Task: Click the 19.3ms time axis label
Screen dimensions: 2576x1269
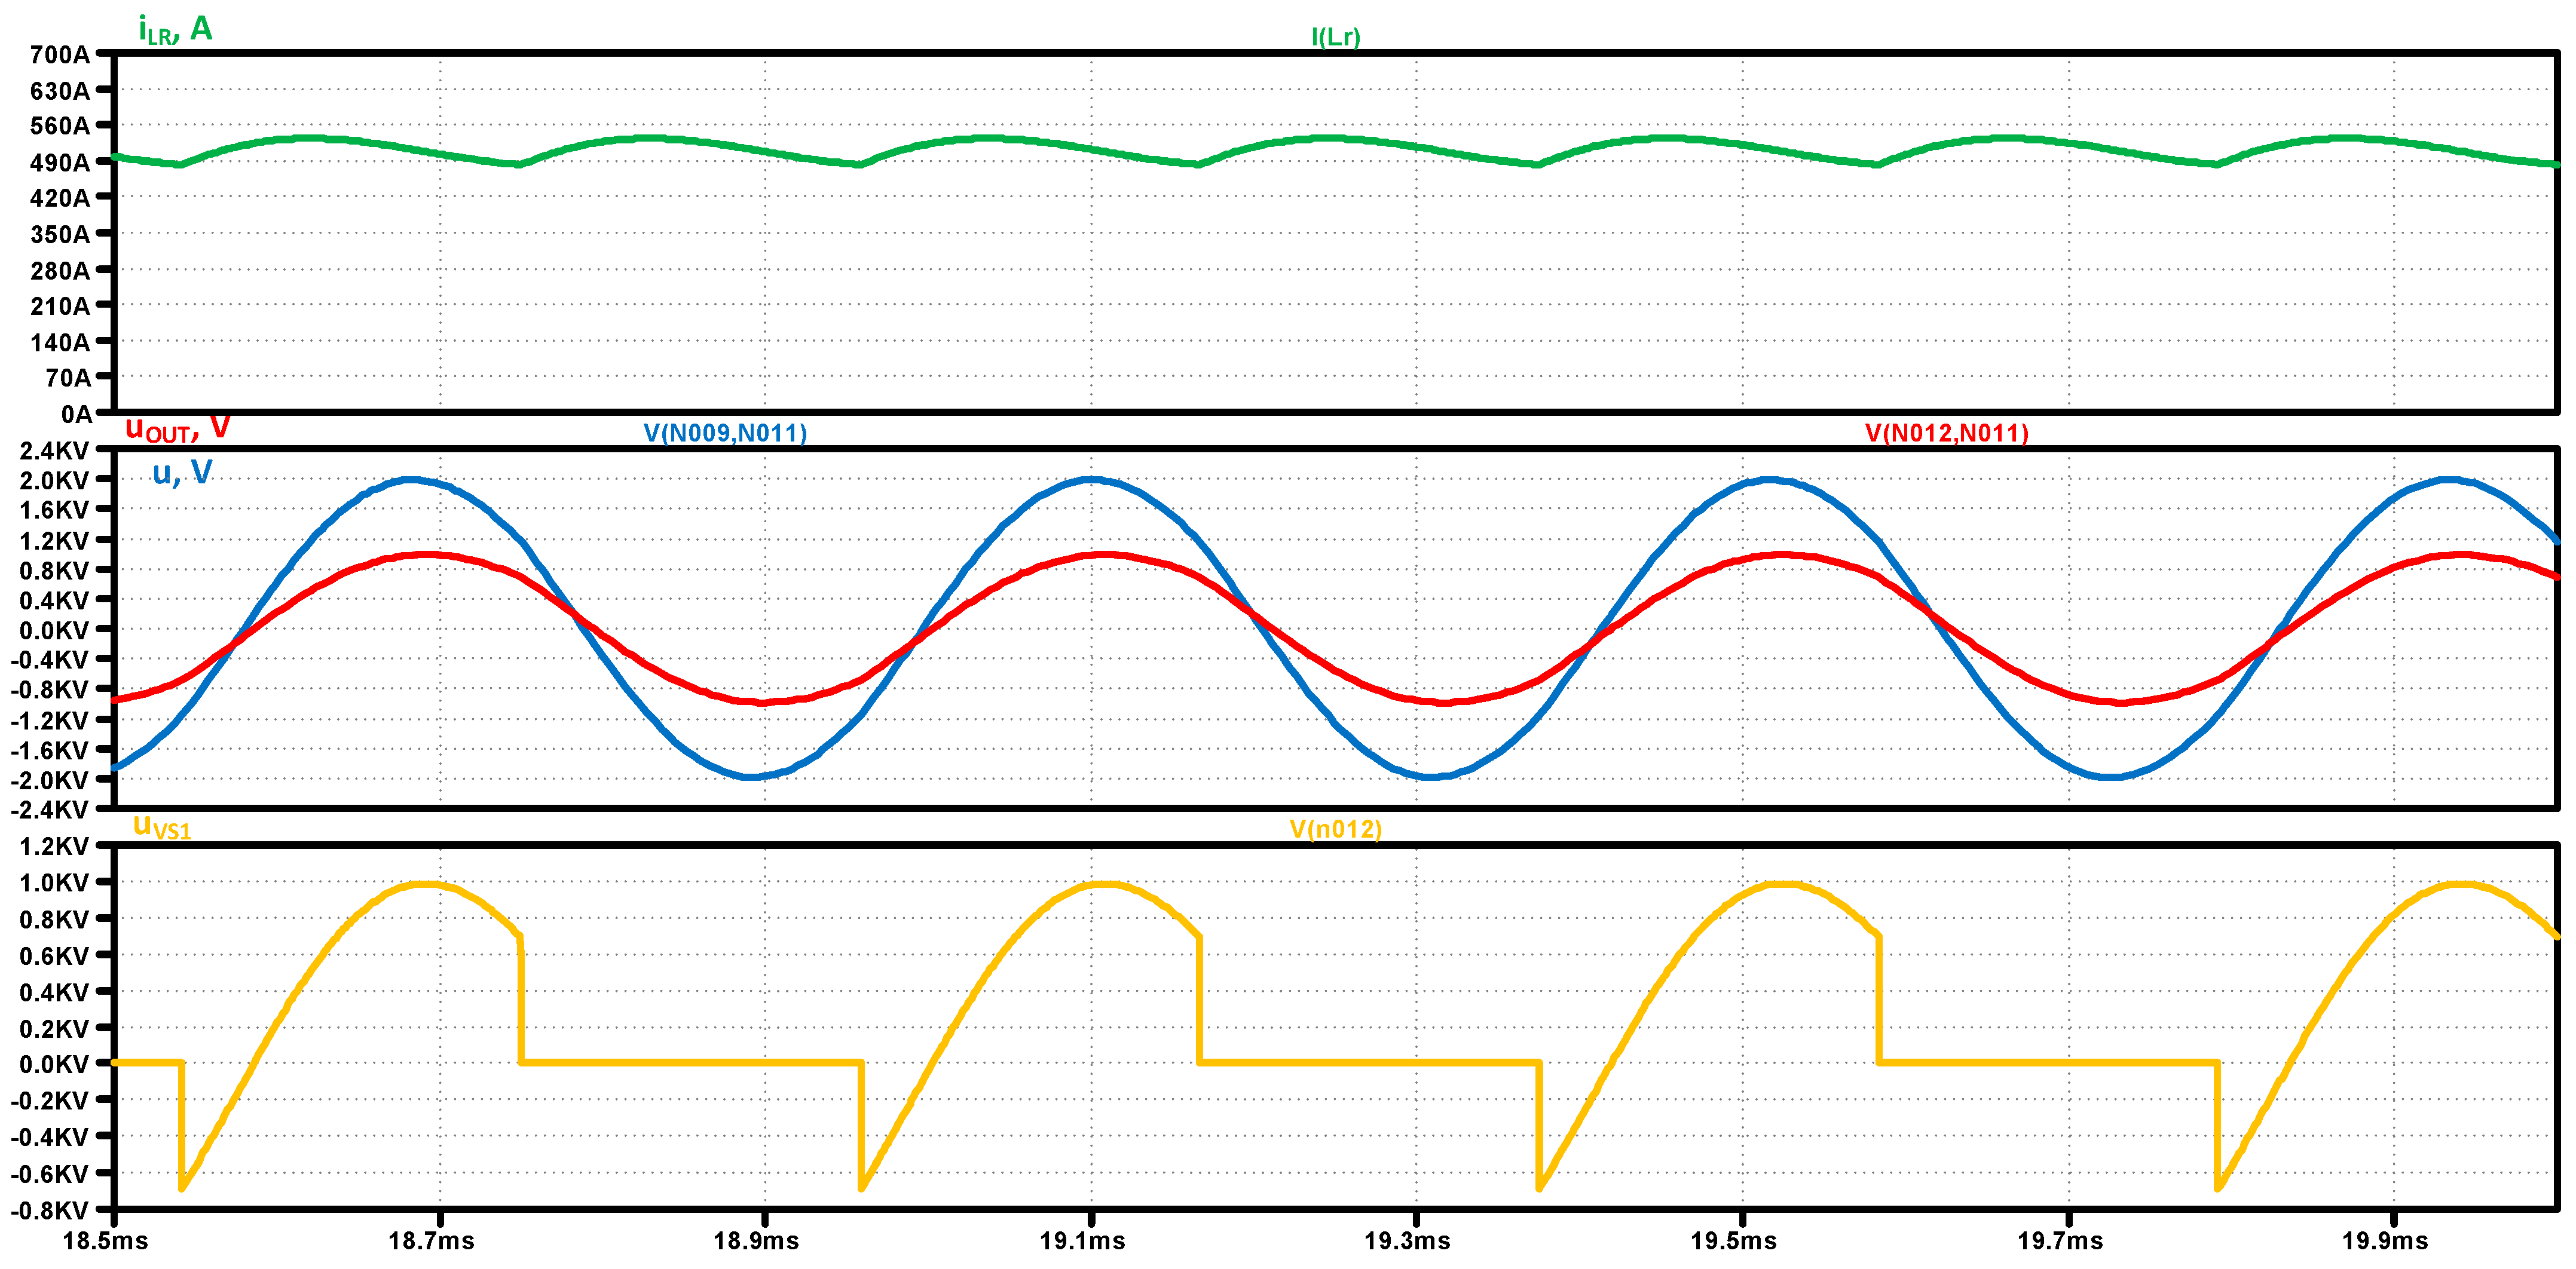Action: (x=1407, y=1241)
